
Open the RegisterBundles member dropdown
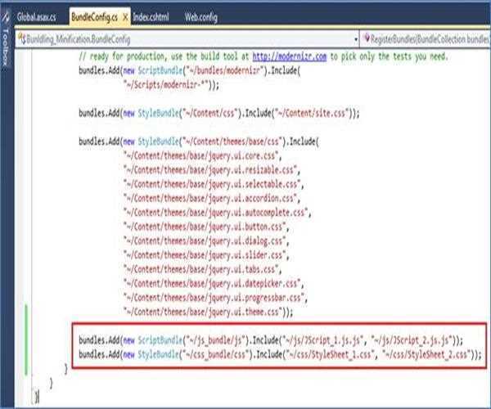tap(427, 38)
